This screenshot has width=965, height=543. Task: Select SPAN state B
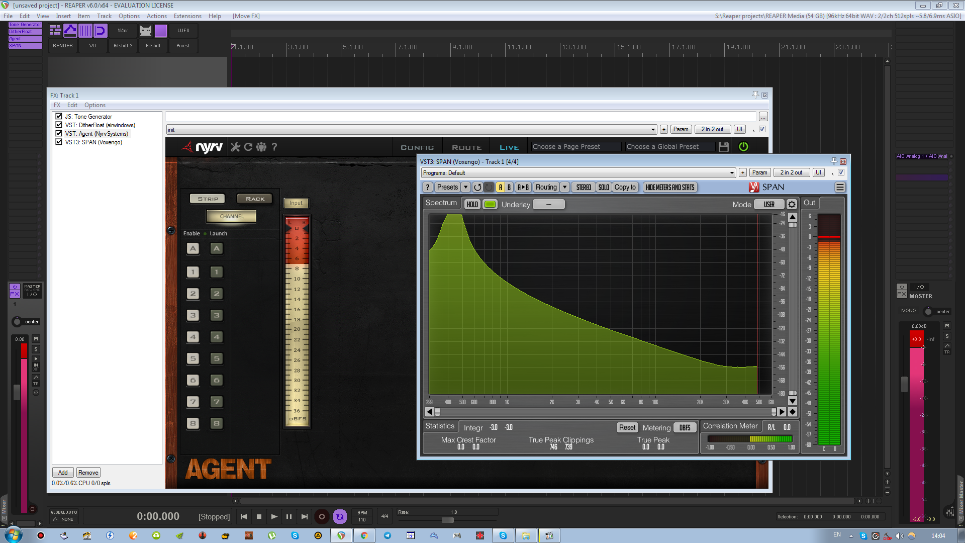509,187
